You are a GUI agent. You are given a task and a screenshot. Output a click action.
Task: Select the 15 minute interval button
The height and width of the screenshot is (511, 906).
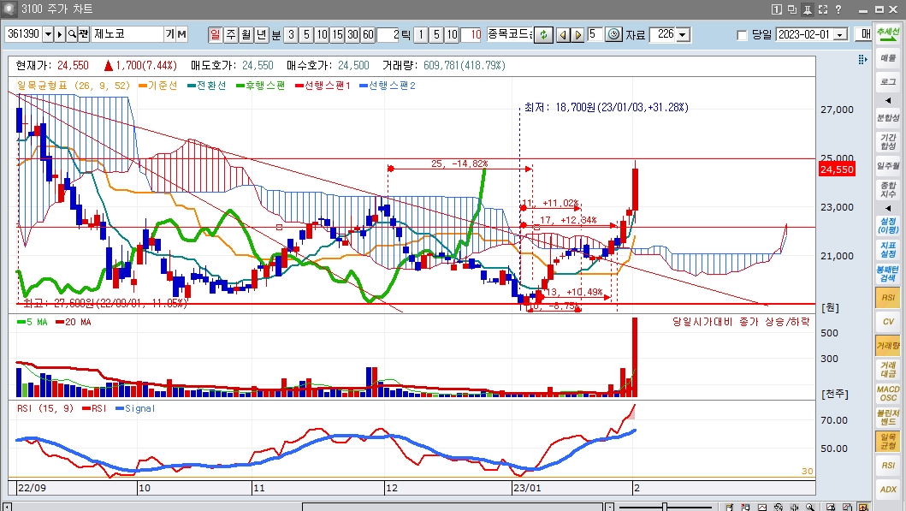click(337, 34)
